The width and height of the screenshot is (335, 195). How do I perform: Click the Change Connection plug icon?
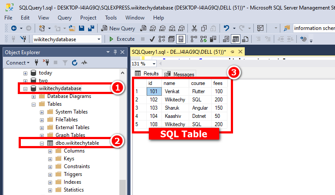click(x=23, y=39)
